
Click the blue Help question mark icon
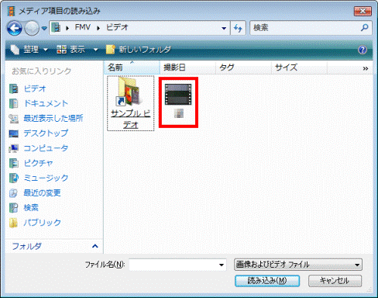363,50
